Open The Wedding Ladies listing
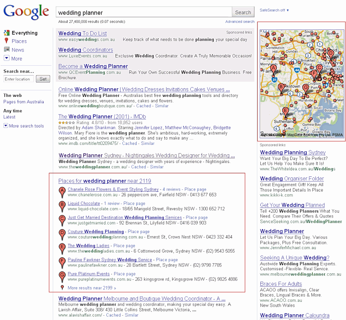Image resolution: width=346 pixels, height=320 pixels. (89, 246)
